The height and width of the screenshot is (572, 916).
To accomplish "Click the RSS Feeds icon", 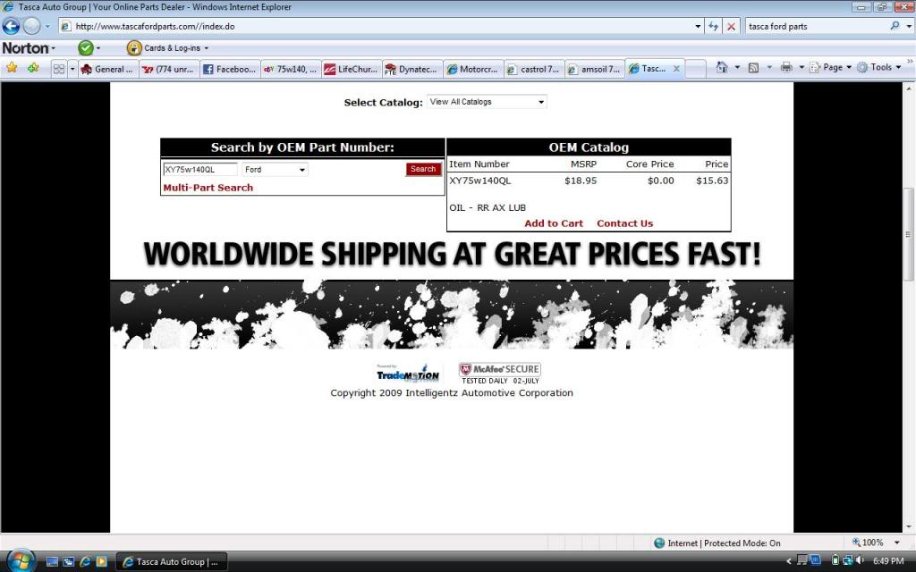I will pos(753,67).
